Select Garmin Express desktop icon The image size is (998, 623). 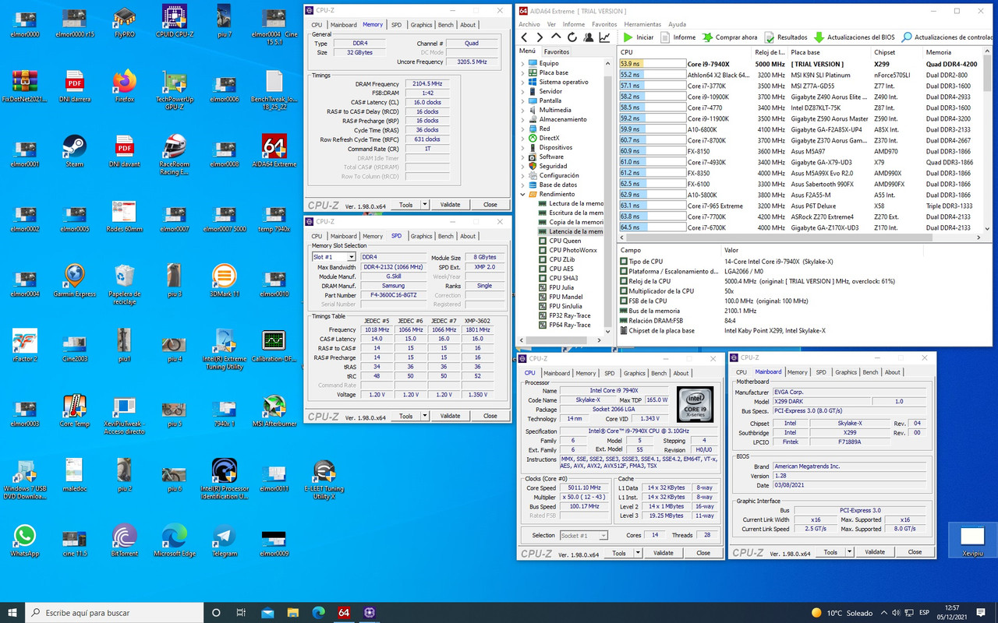(74, 280)
